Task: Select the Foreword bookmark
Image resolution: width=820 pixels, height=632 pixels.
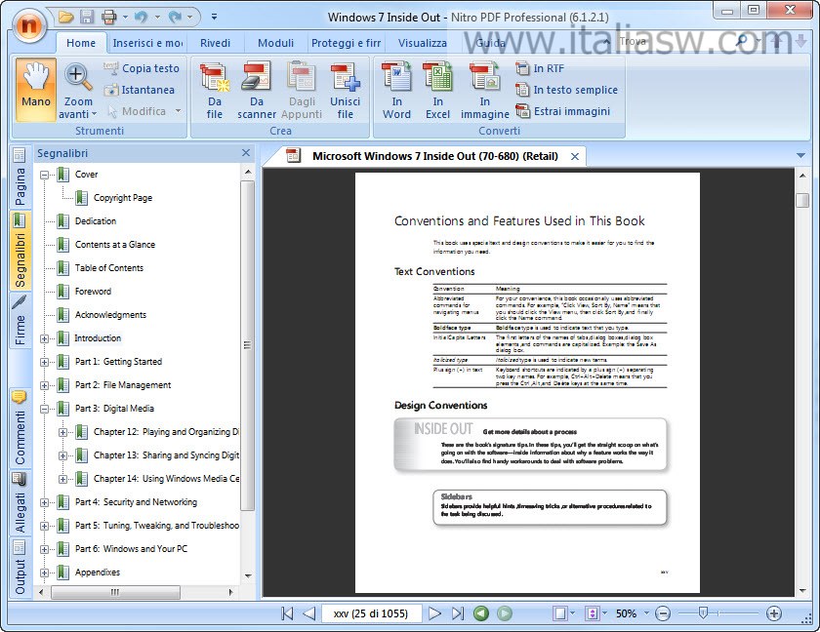Action: [x=93, y=292]
